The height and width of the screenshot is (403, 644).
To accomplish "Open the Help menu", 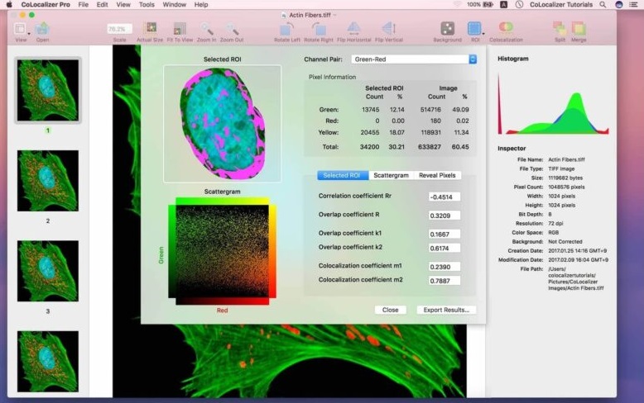I will point(201,4).
